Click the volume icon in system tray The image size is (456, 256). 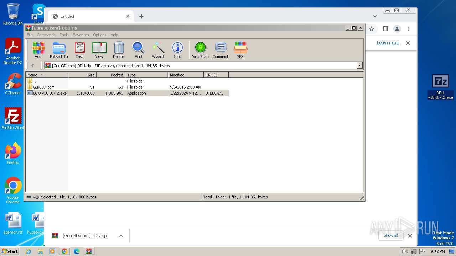coord(405,251)
